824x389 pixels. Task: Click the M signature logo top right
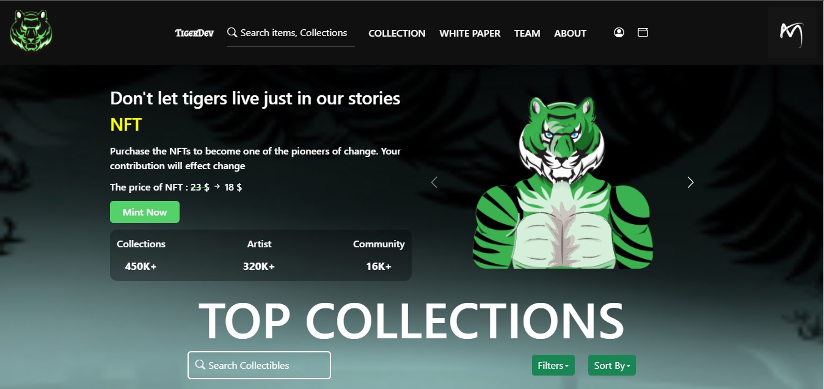792,33
